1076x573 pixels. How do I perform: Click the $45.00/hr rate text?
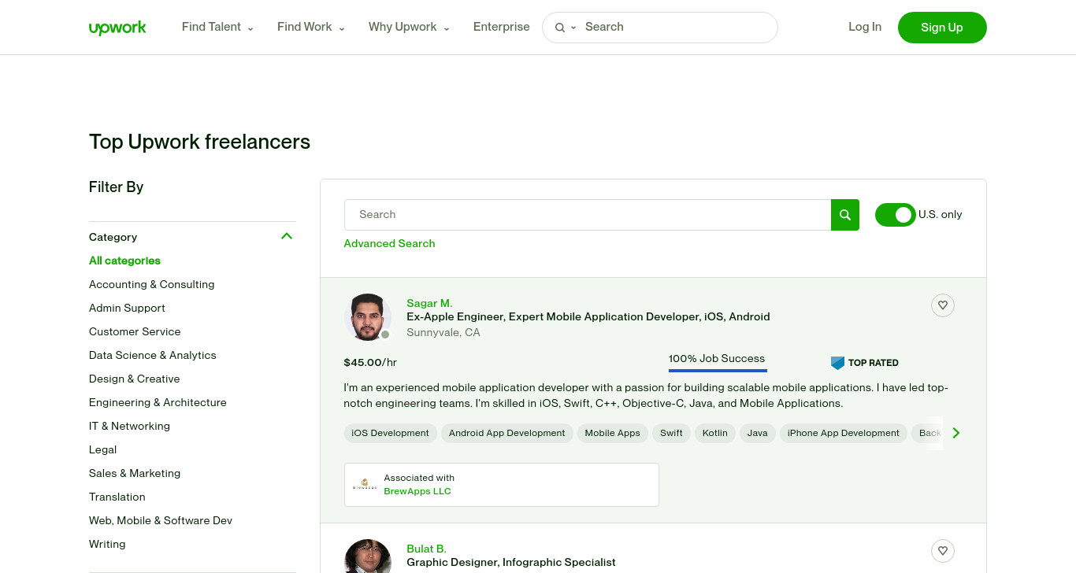(x=370, y=363)
